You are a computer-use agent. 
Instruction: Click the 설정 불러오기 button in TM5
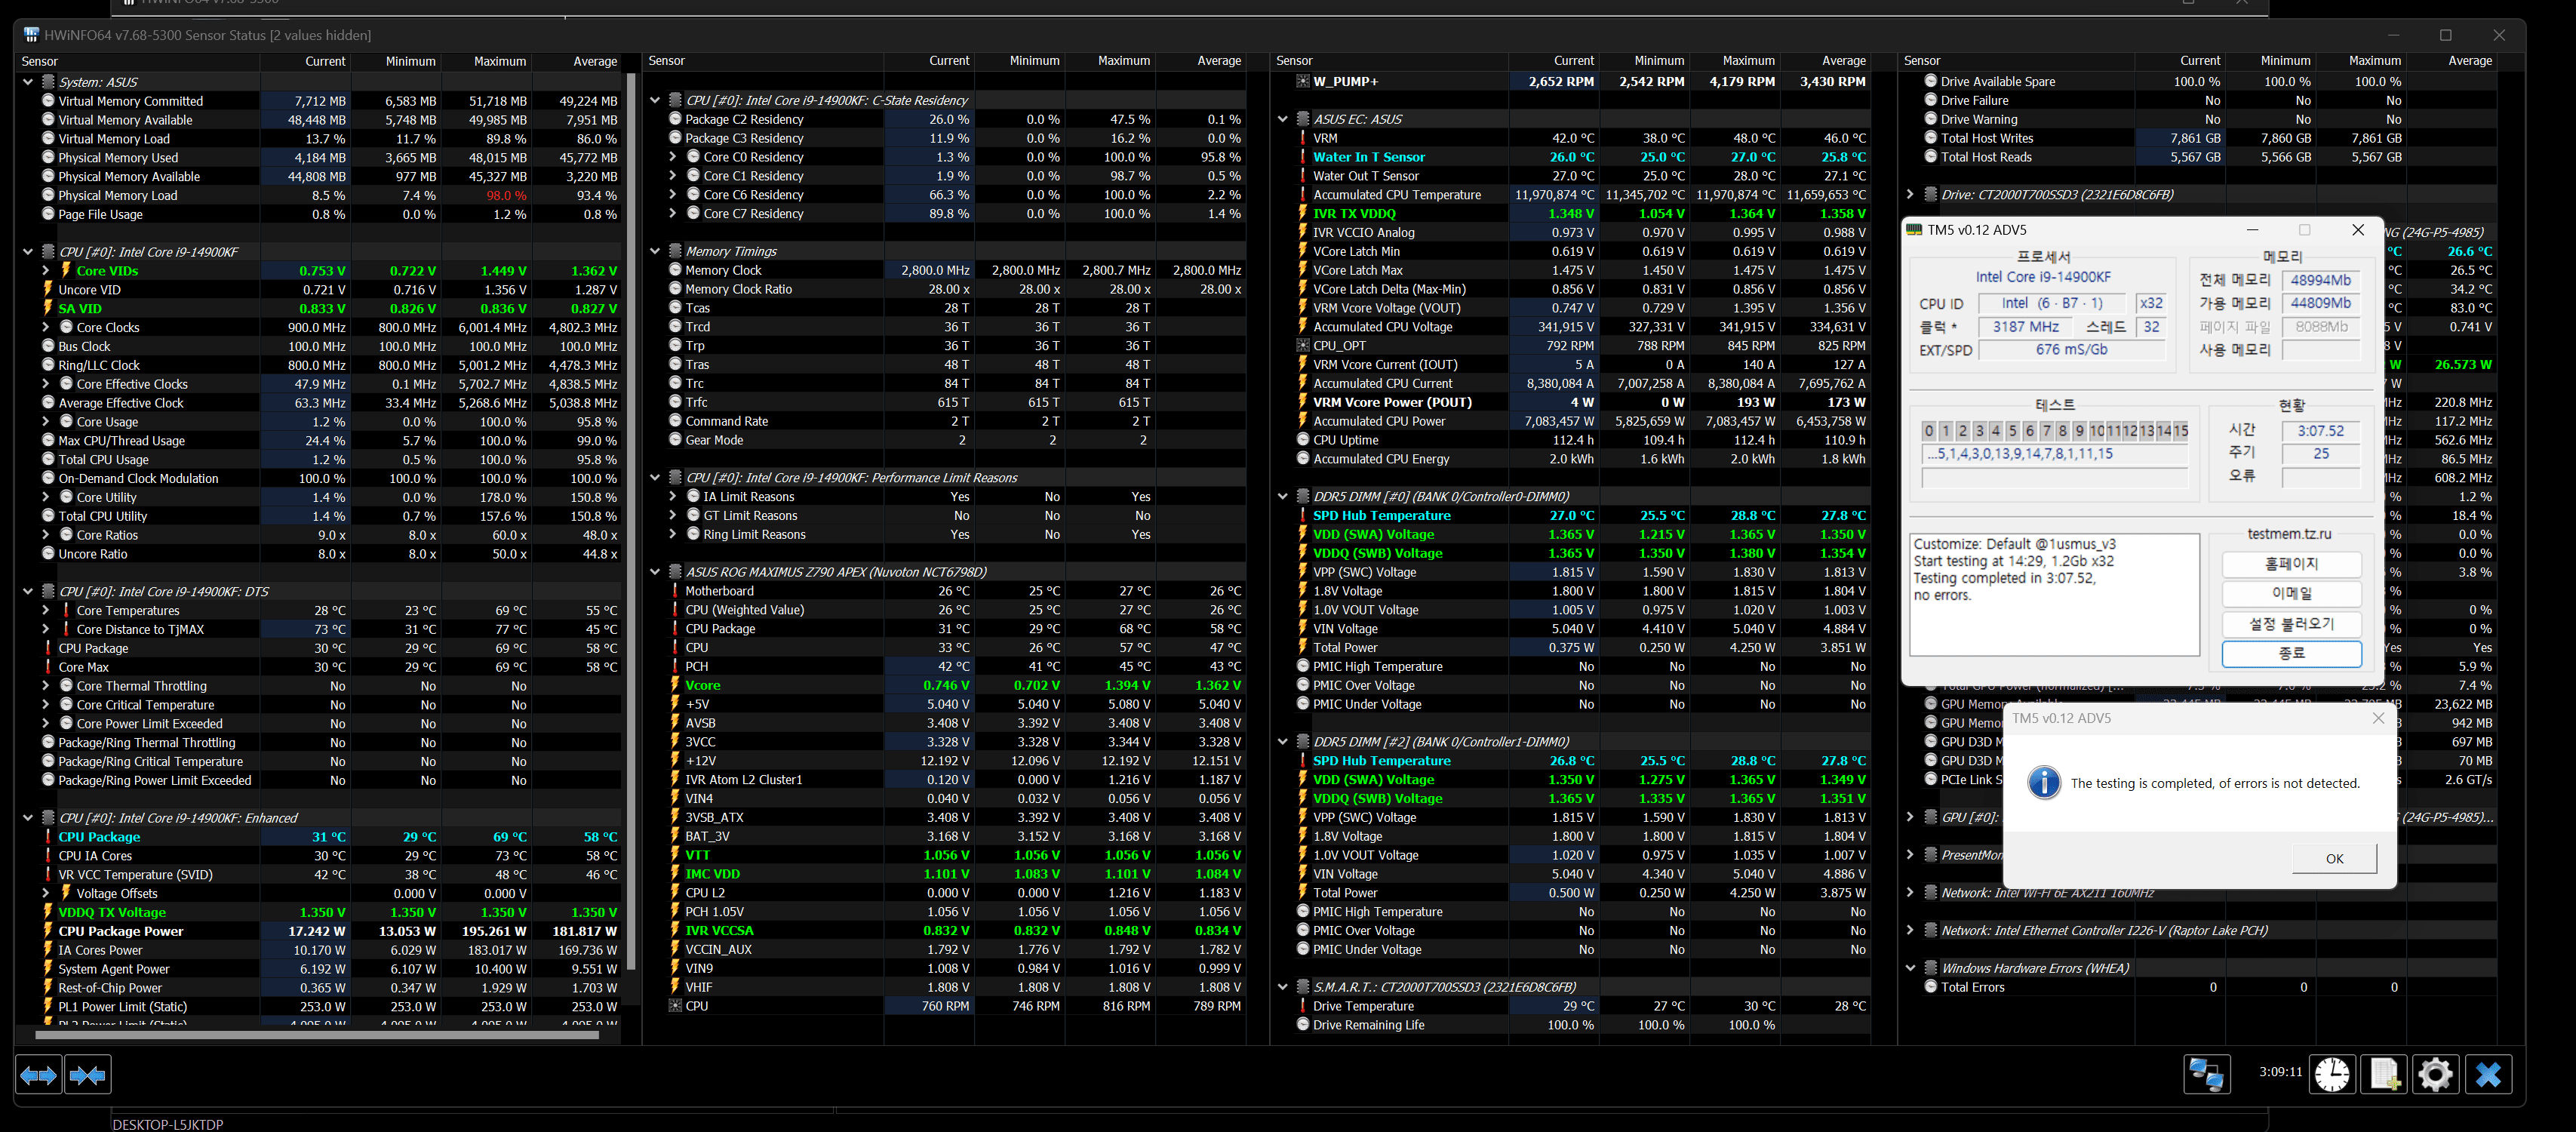pyautogui.click(x=2291, y=623)
